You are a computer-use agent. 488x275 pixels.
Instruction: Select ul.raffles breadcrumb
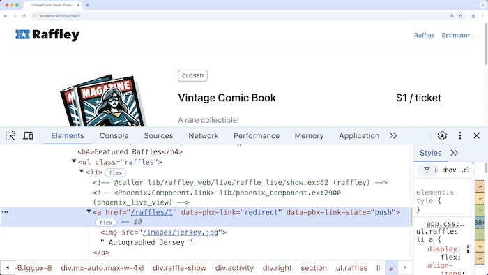[351, 268]
